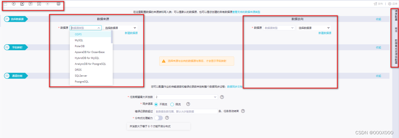Click the save icon in the toolbar
399x138 pixels.
tap(5, 4)
